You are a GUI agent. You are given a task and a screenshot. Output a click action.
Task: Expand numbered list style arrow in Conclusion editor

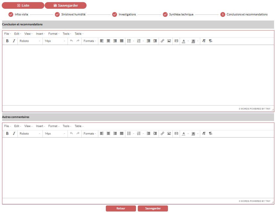coord(143,41)
